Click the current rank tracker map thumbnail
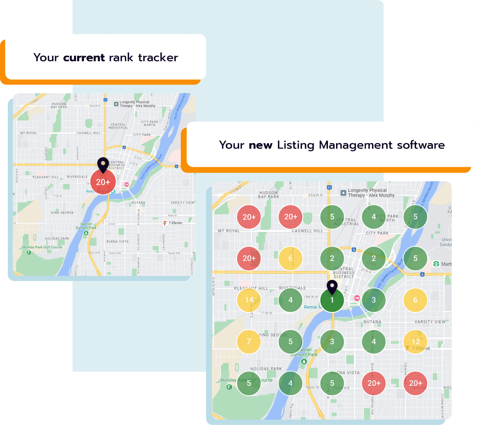The image size is (477, 425). (x=104, y=185)
